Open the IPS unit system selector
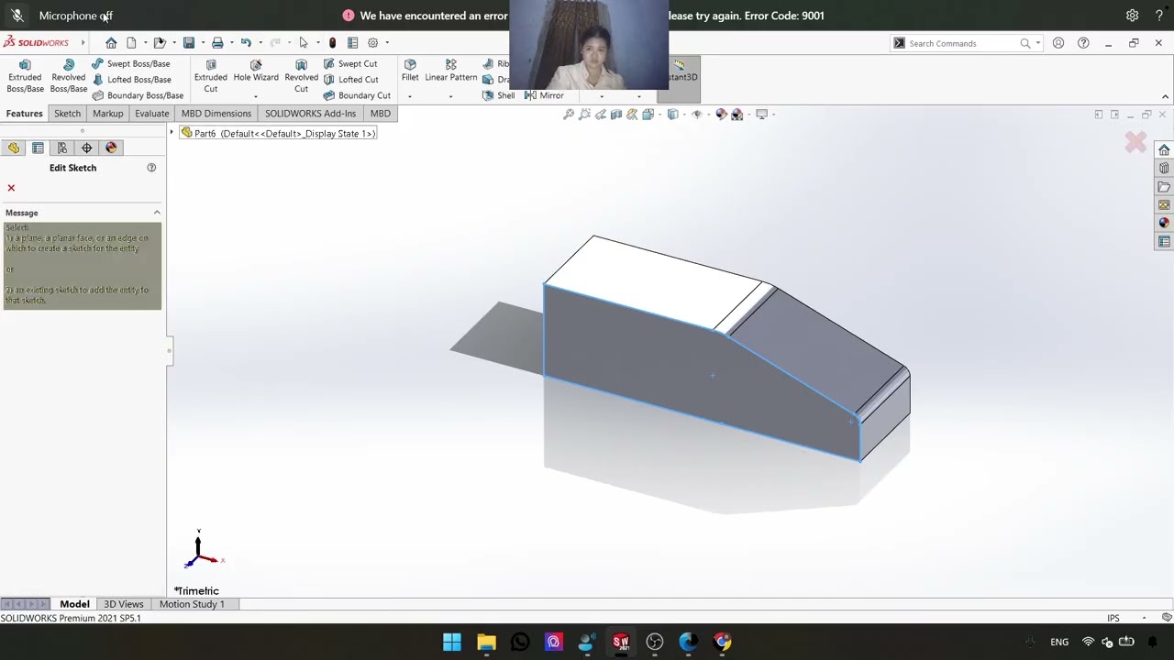 1113,618
